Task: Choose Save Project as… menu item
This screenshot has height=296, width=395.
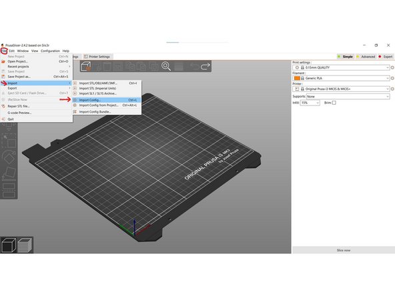Action: tap(36, 77)
